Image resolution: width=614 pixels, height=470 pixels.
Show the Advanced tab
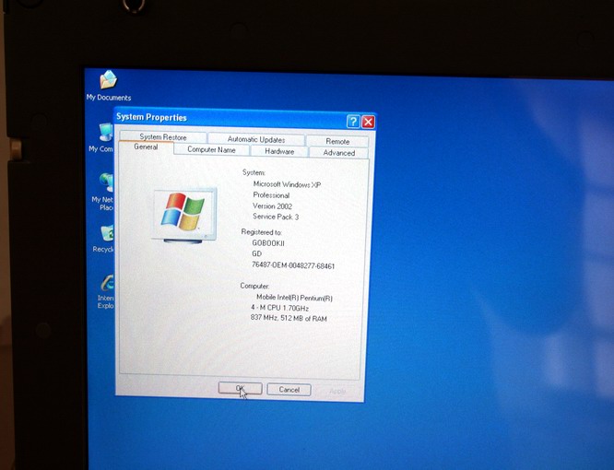pyautogui.click(x=338, y=153)
